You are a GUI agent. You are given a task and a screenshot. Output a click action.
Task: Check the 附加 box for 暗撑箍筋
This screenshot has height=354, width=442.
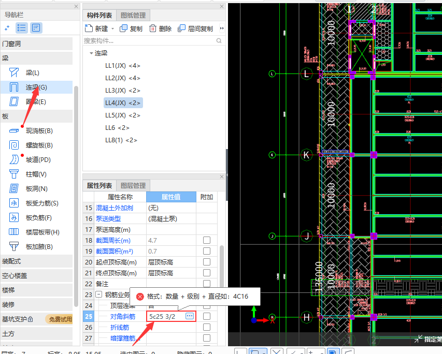click(207, 338)
